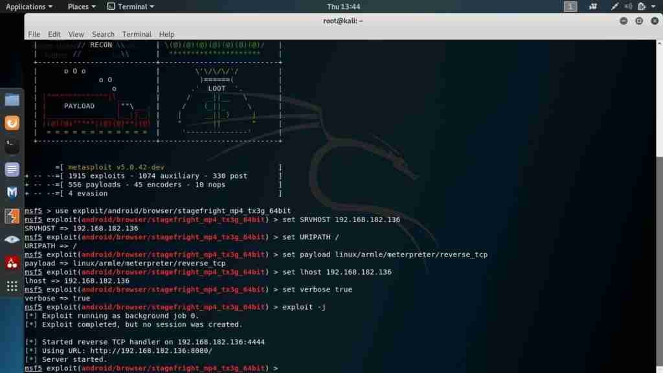Click the users icon in top bar
The image size is (663, 373).
593,6
